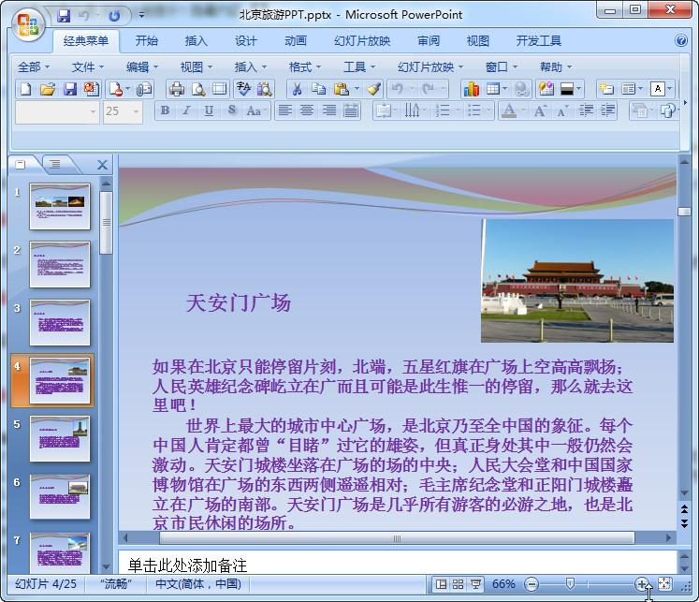The width and height of the screenshot is (699, 602).
Task: Click the Copy icon
Action: point(318,90)
